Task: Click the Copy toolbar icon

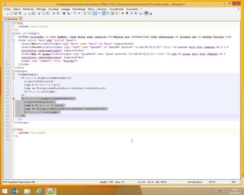Action: (43, 13)
